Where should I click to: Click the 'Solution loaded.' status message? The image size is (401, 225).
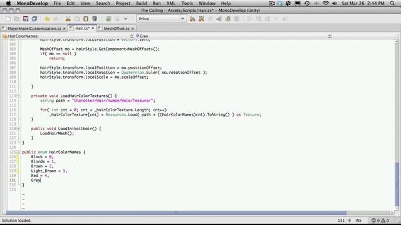[17, 221]
